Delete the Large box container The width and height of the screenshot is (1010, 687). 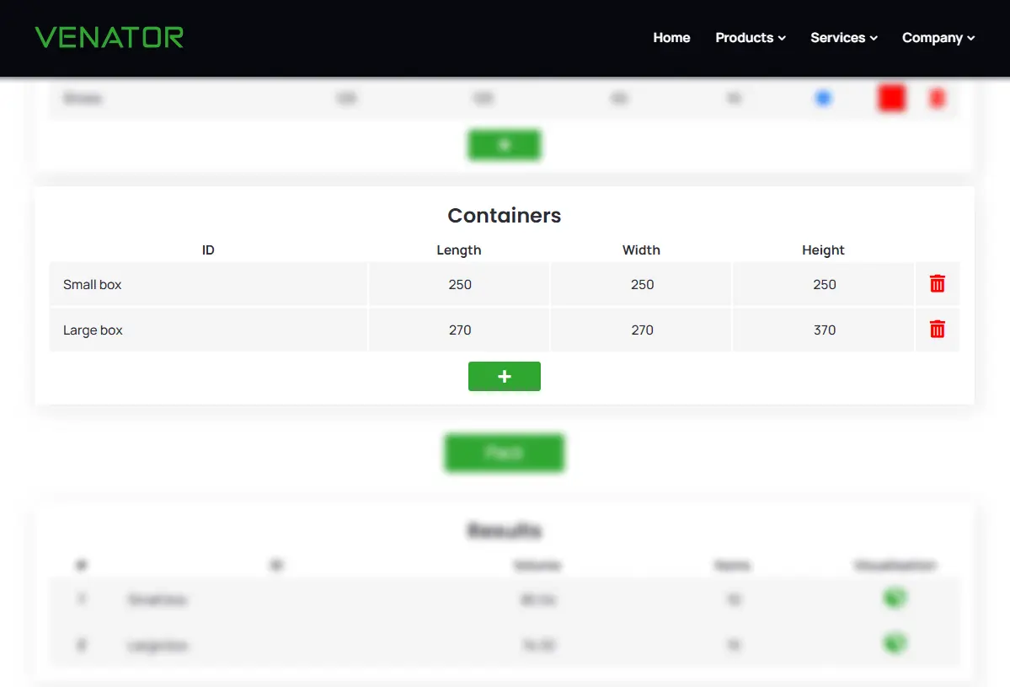pos(937,330)
